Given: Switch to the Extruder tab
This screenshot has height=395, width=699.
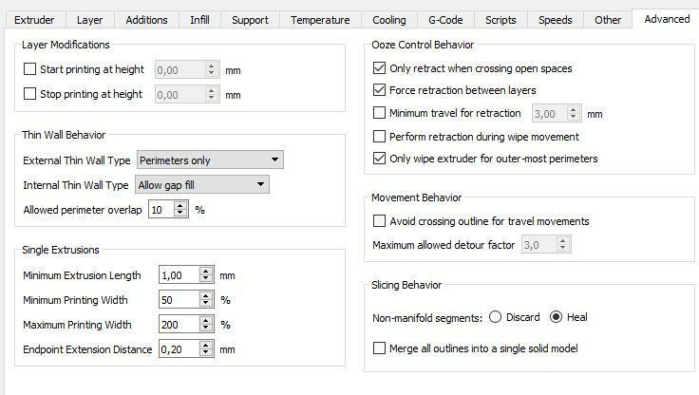Looking at the screenshot, I should pyautogui.click(x=34, y=20).
